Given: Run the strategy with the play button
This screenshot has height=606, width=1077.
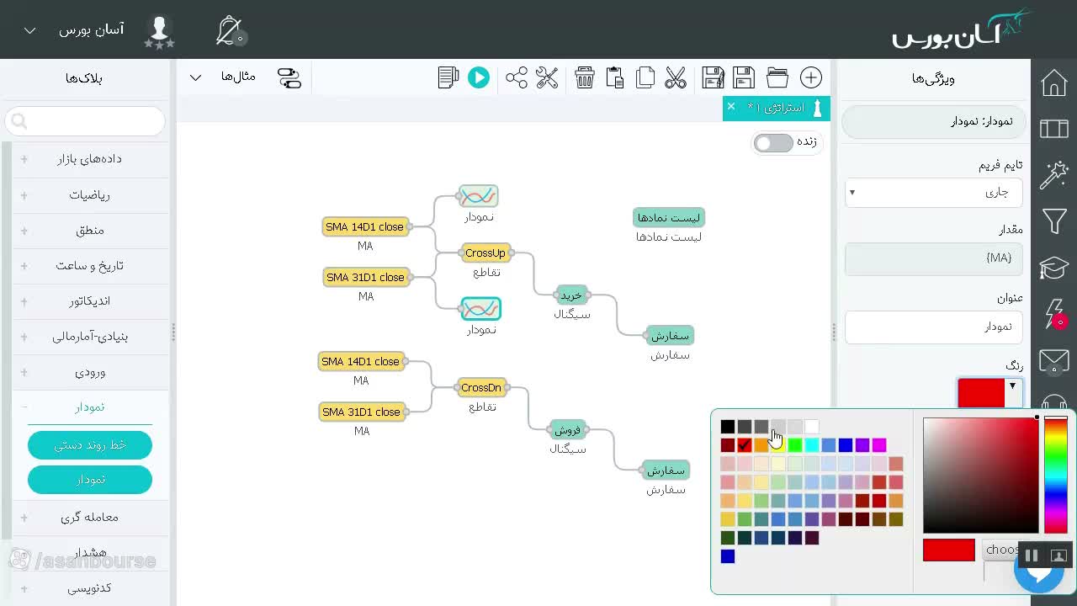Looking at the screenshot, I should point(479,77).
